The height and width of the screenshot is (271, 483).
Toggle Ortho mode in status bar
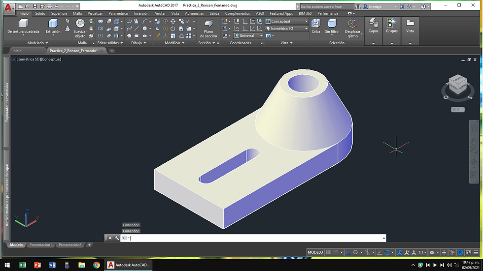(348, 252)
